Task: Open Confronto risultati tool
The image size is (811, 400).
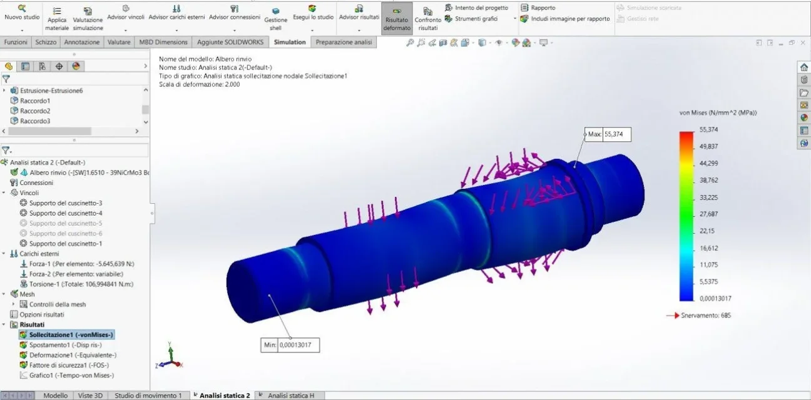Action: (428, 19)
